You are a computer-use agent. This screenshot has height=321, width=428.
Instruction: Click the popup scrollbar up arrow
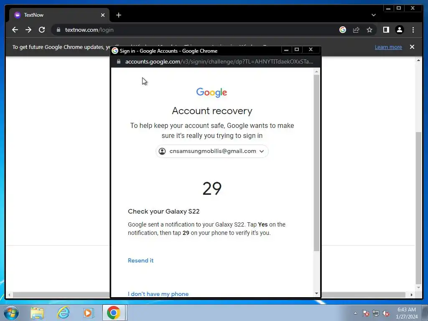click(316, 72)
